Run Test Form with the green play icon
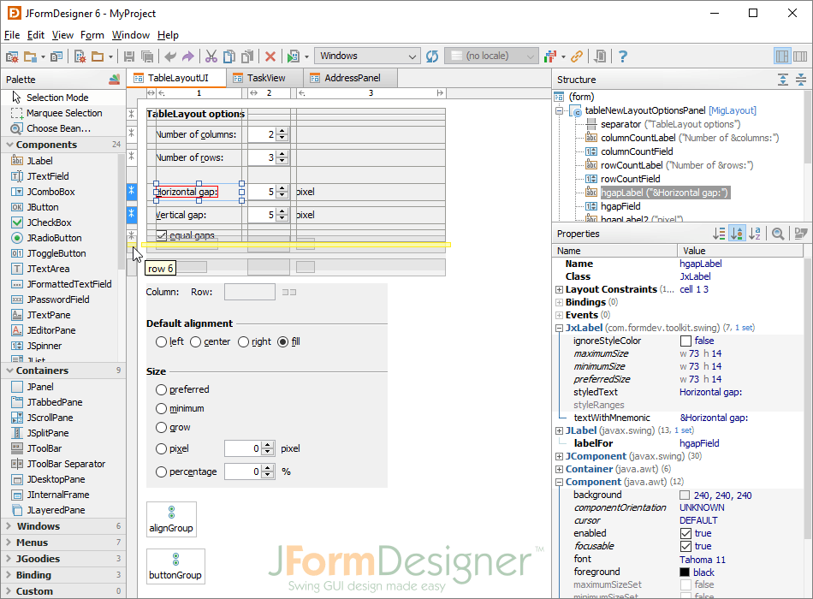Screen dimensions: 813x599 point(293,56)
